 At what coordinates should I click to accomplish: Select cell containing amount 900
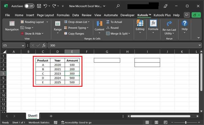72,78
